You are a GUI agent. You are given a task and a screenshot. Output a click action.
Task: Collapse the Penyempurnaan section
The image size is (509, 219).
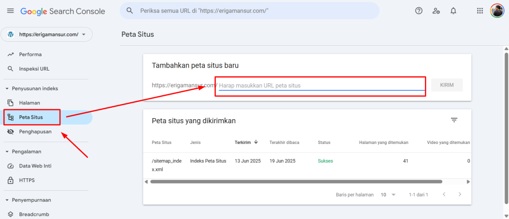pyautogui.click(x=7, y=200)
